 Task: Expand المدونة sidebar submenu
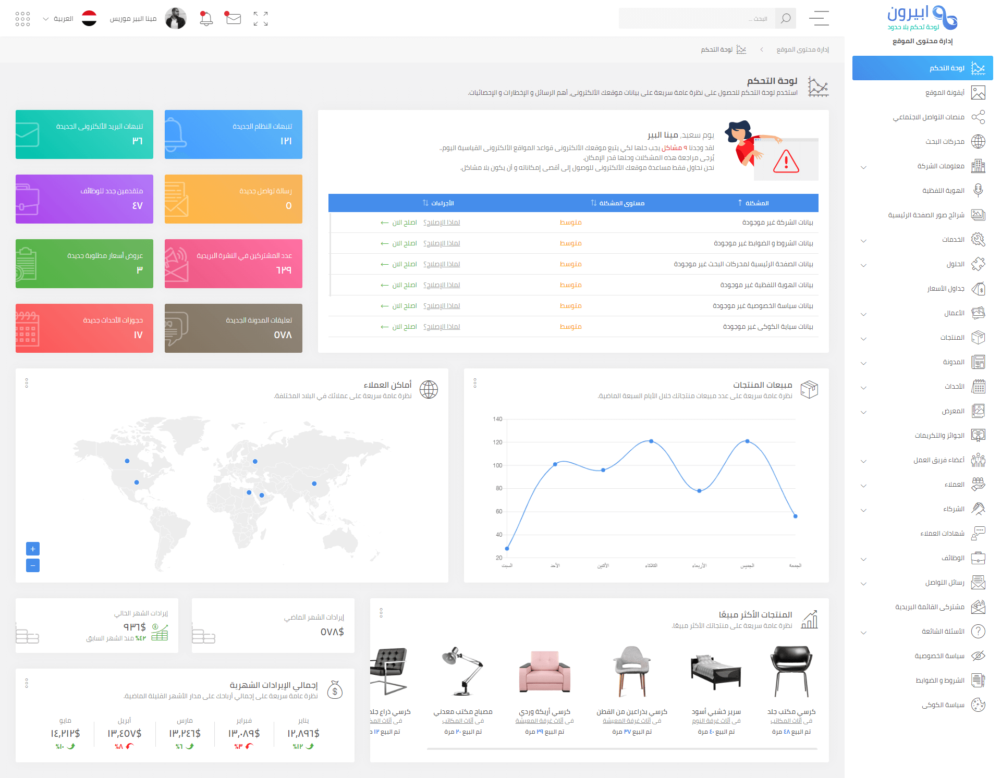pos(863,363)
